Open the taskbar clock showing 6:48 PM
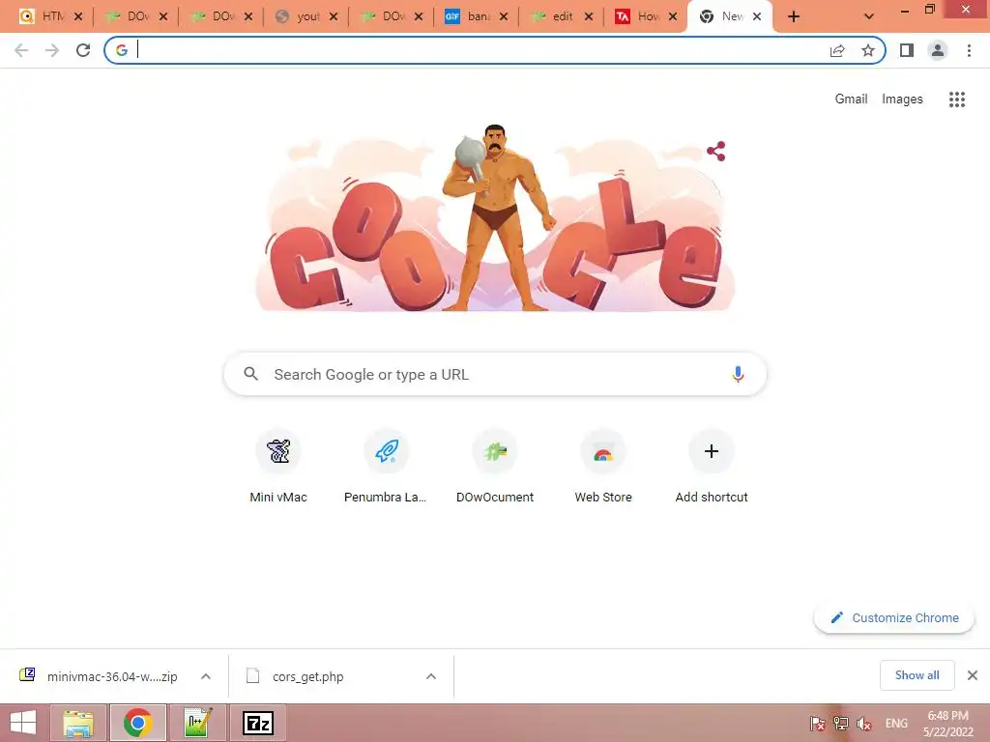990x742 pixels. pyautogui.click(x=947, y=723)
